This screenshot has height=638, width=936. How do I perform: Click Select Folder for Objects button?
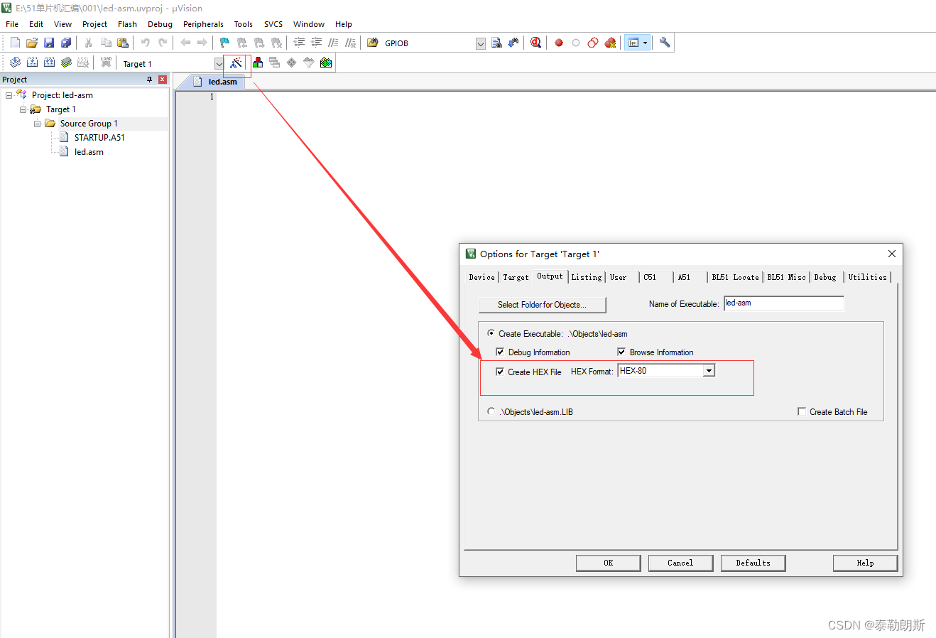(542, 304)
